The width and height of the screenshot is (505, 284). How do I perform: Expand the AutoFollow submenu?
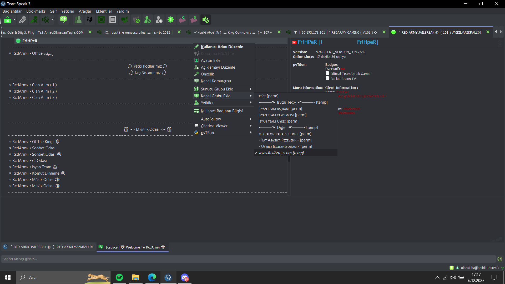coord(224,119)
